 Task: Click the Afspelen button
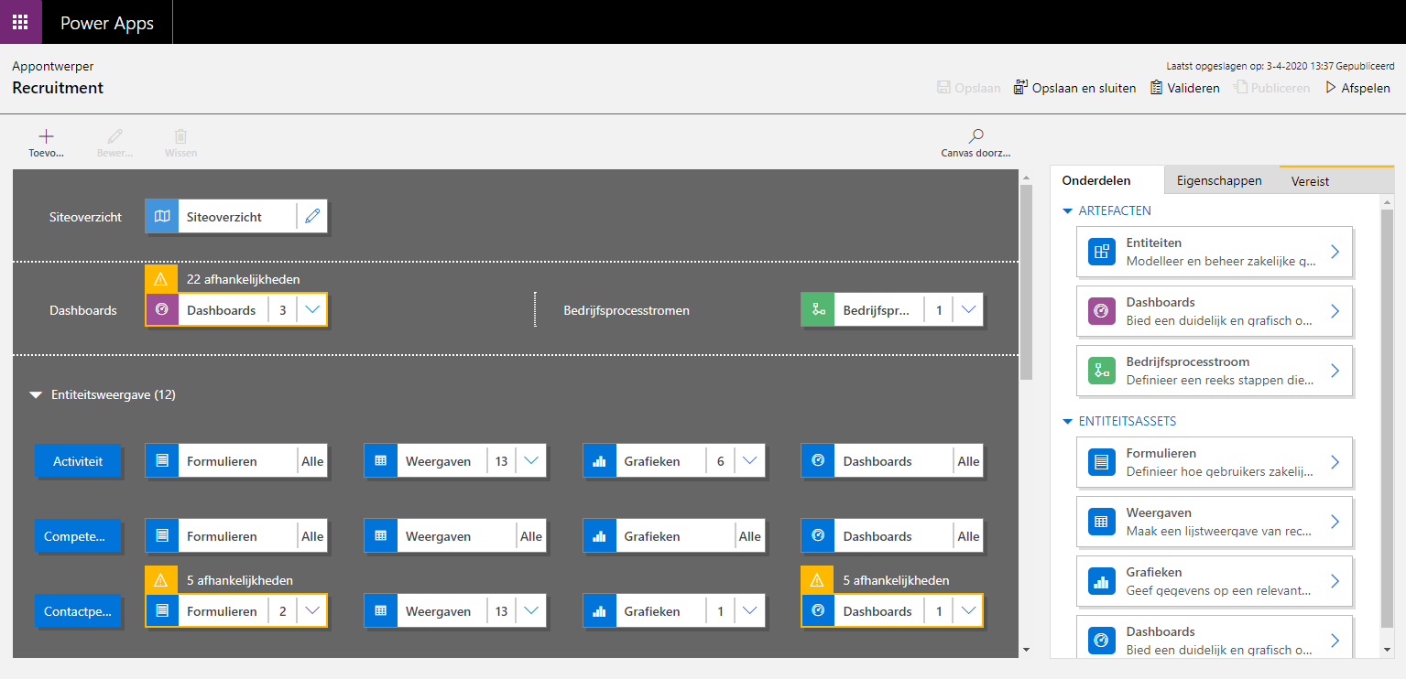[x=1357, y=88]
